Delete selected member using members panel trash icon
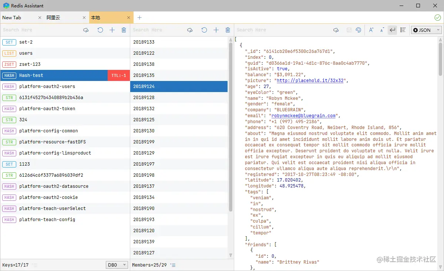444x271 pixels. tap(228, 30)
